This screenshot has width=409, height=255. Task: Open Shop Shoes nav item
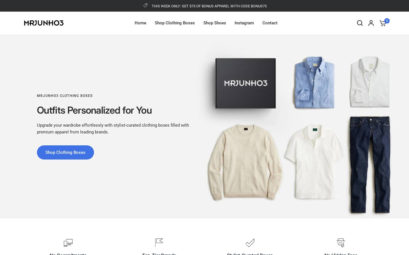coord(215,23)
